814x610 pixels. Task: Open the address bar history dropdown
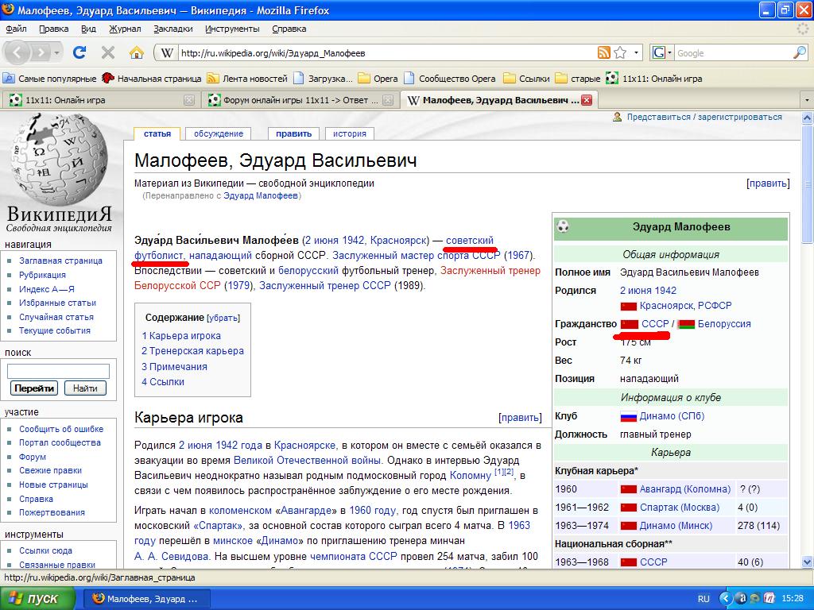click(x=637, y=53)
